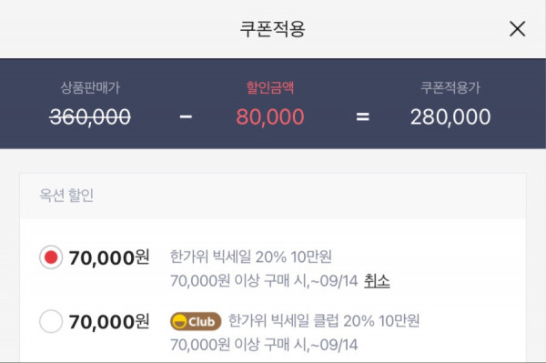Click the 옵션 할인 section header

click(x=66, y=195)
